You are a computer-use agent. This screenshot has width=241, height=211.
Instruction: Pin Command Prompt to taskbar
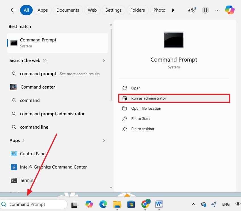[x=174, y=129]
